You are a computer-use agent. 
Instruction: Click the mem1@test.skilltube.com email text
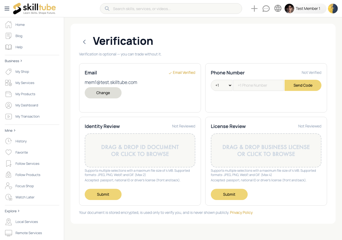[111, 82]
